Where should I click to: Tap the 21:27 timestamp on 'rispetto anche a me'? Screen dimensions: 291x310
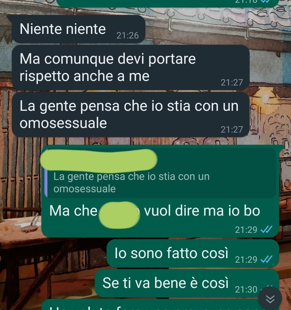(x=232, y=83)
